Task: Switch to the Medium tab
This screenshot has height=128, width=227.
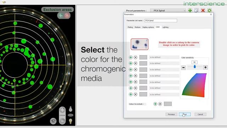Action: pyautogui.click(x=137, y=27)
